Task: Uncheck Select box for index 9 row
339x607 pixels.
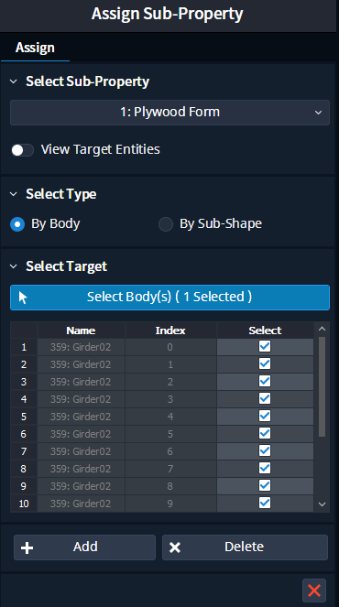Action: (x=265, y=504)
